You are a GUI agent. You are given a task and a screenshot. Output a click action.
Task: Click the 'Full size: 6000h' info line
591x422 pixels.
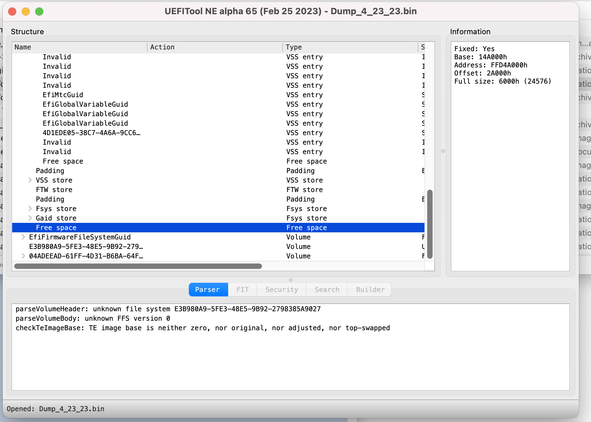tap(503, 81)
